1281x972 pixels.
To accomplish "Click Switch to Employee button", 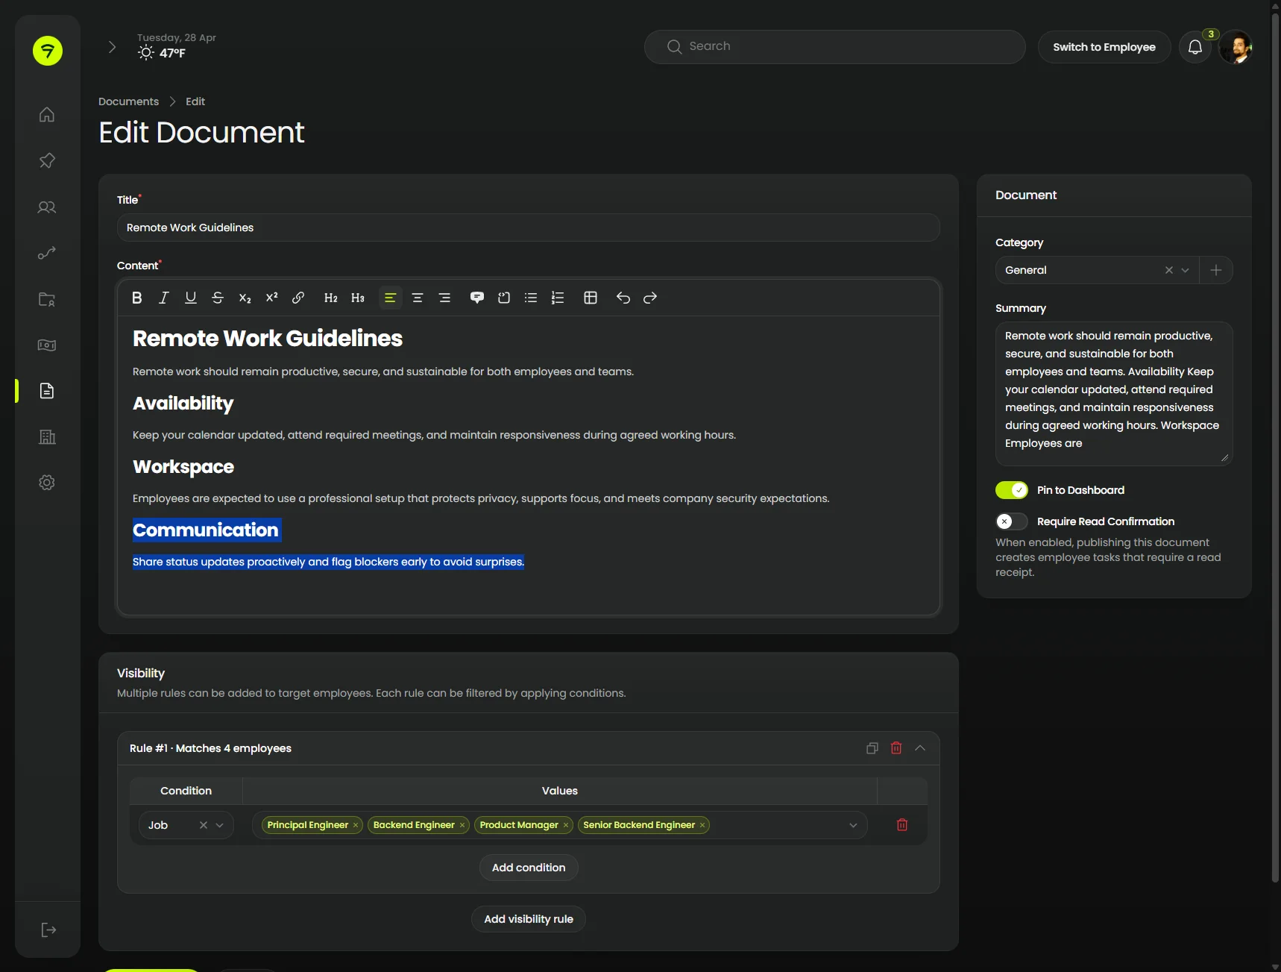I will coord(1104,47).
